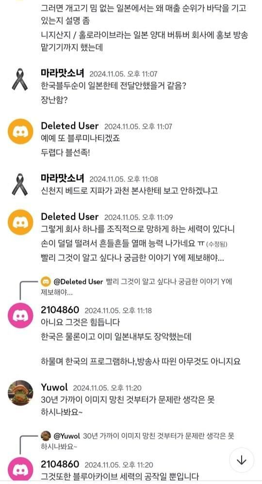Open black ribbon avatar at 11:08 message
This screenshot has height=484, width=262.
(20, 185)
